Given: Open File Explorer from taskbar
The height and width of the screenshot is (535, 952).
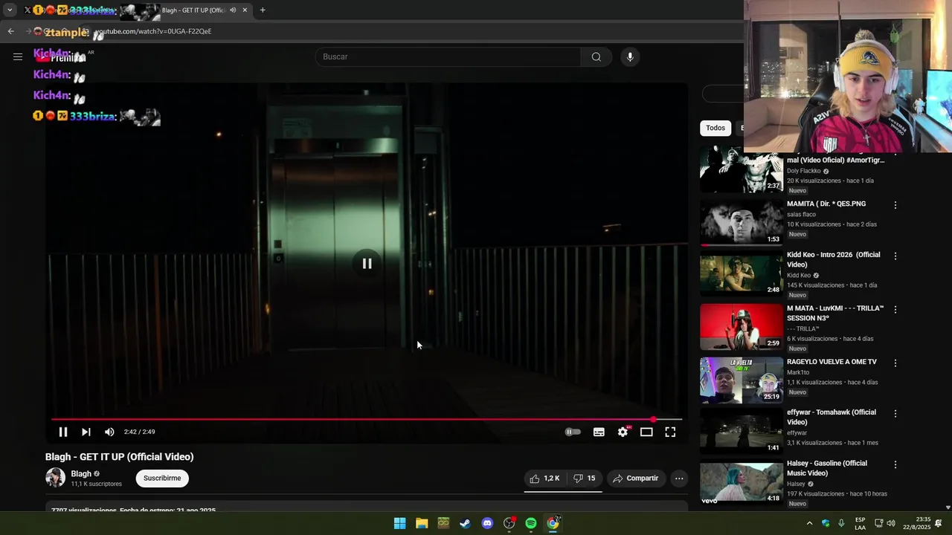Looking at the screenshot, I should 422,523.
